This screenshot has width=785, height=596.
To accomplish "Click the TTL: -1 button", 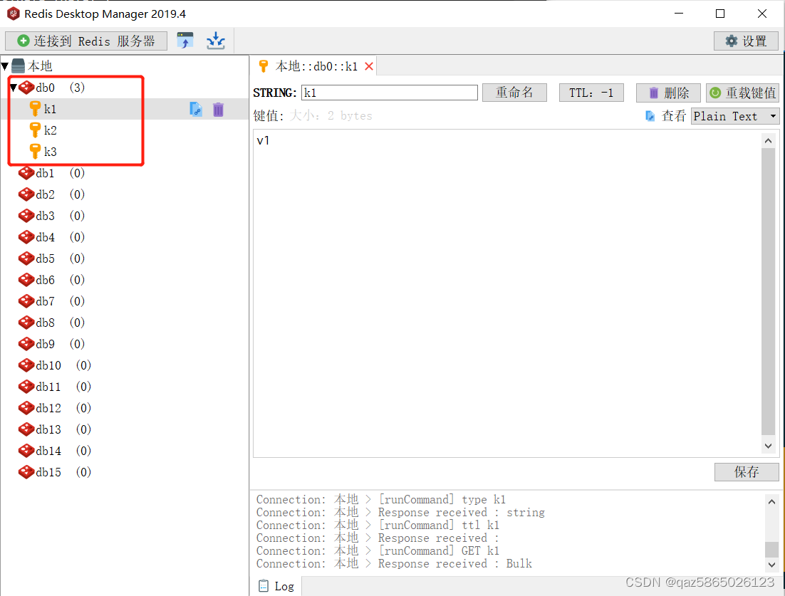I will (591, 93).
